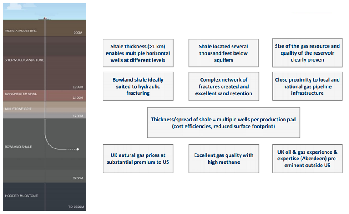Select the Millstone Grit layer label
Viewport: 349px width, 214px height.
coord(18,108)
